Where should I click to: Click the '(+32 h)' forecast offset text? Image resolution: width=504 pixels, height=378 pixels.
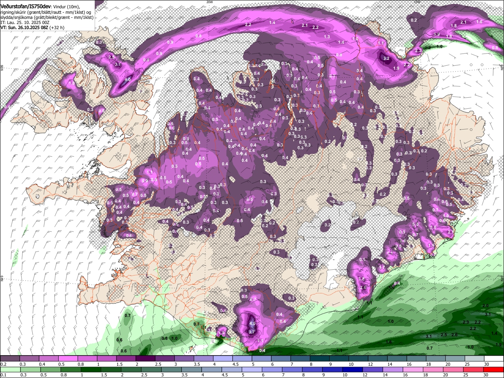coord(56,28)
